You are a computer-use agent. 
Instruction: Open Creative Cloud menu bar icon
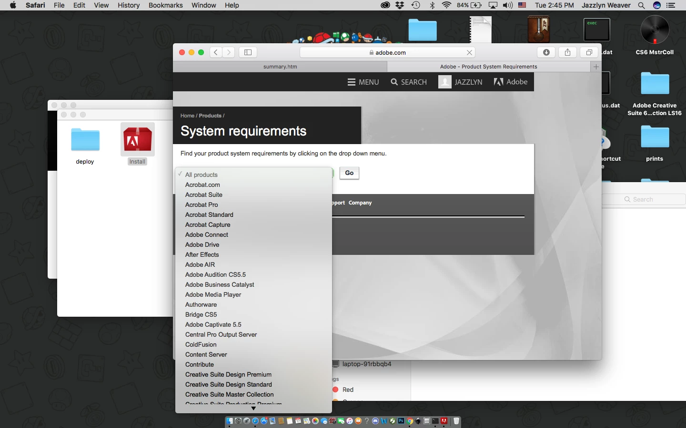[385, 5]
